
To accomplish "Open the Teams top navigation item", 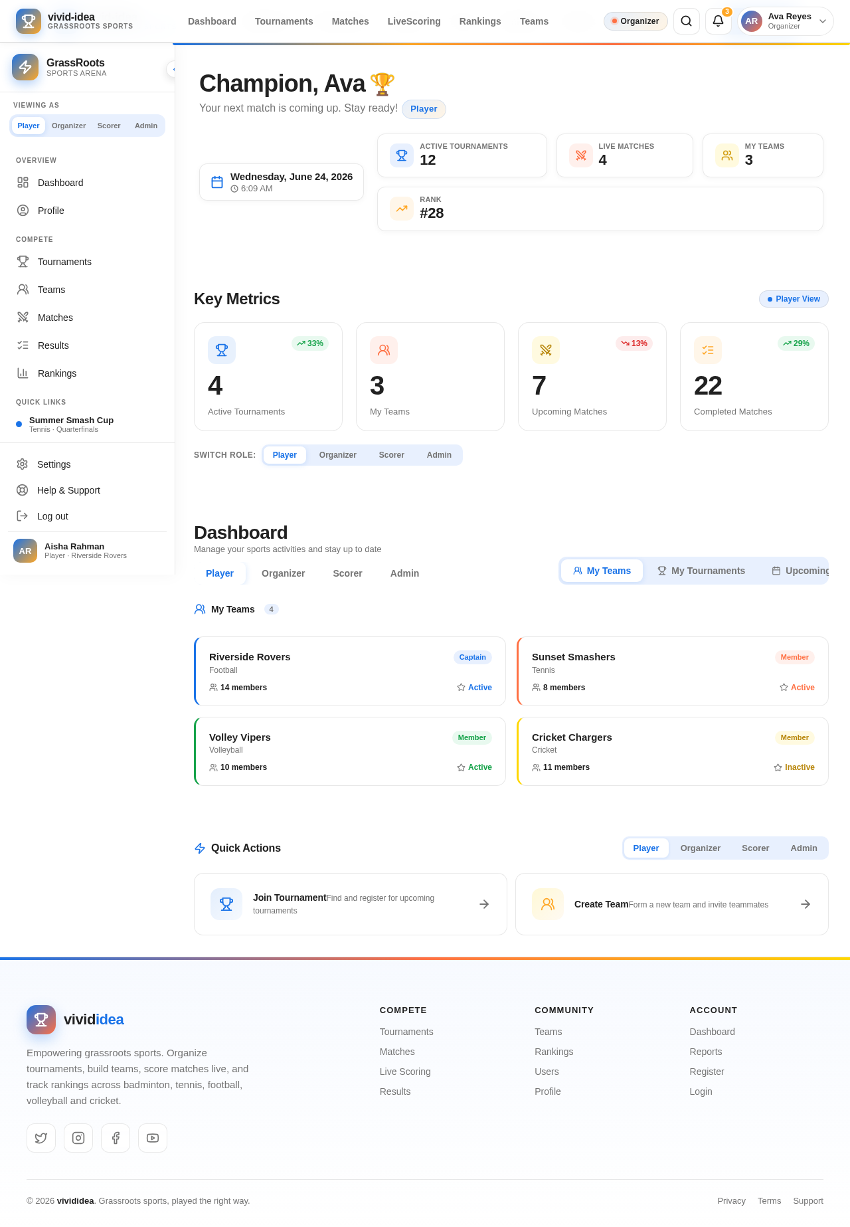I will (x=534, y=21).
